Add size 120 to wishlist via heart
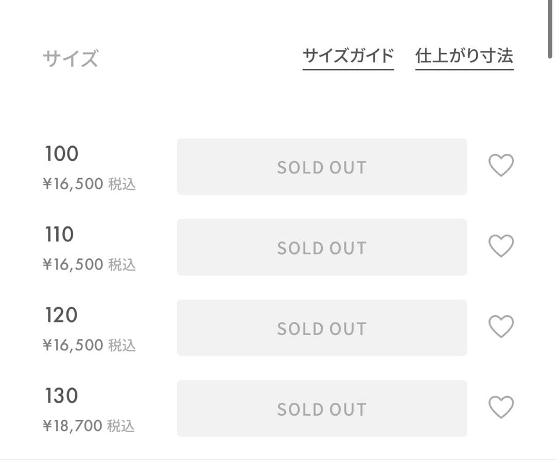 (500, 327)
